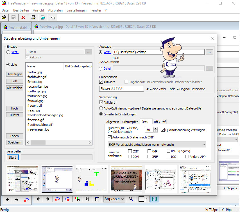Click the file list horizontal scrollbar thumb
Image resolution: width=240 pixels, height=212 pixels.
tap(38, 143)
